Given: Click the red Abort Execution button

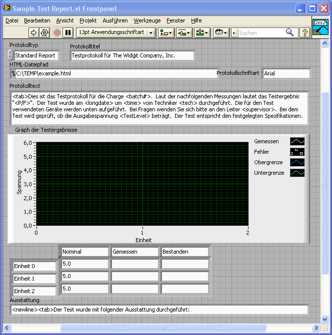Looking at the screenshot, I should 57,32.
